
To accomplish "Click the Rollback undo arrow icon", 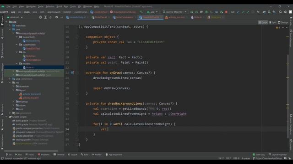I will point(258,12).
